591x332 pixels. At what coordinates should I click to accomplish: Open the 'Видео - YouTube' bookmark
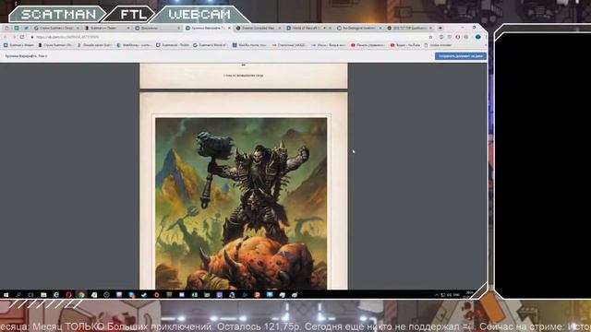tap(405, 45)
